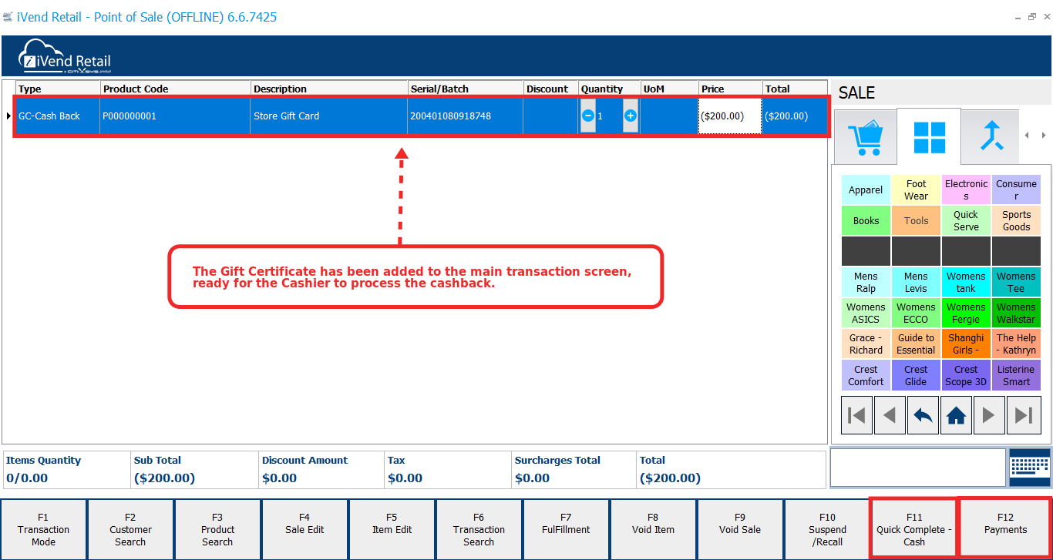
Task: Add the Shanghi Girls book
Action: (966, 344)
